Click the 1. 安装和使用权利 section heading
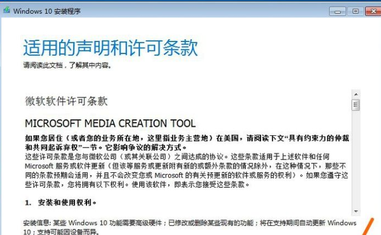 (61, 203)
